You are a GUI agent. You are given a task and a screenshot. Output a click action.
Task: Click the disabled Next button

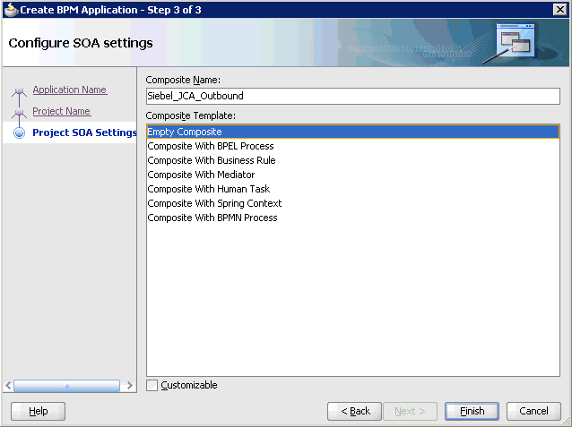pyautogui.click(x=410, y=411)
